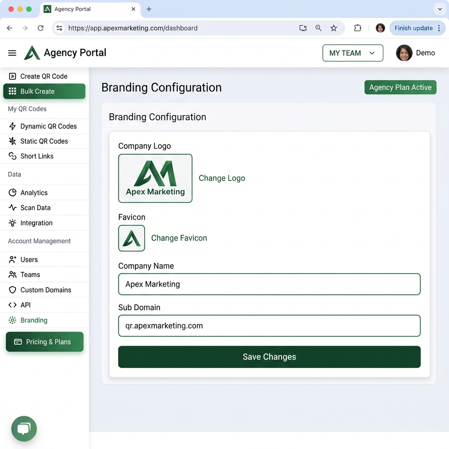The width and height of the screenshot is (449, 449).
Task: Open the chat support bubble
Action: click(24, 429)
